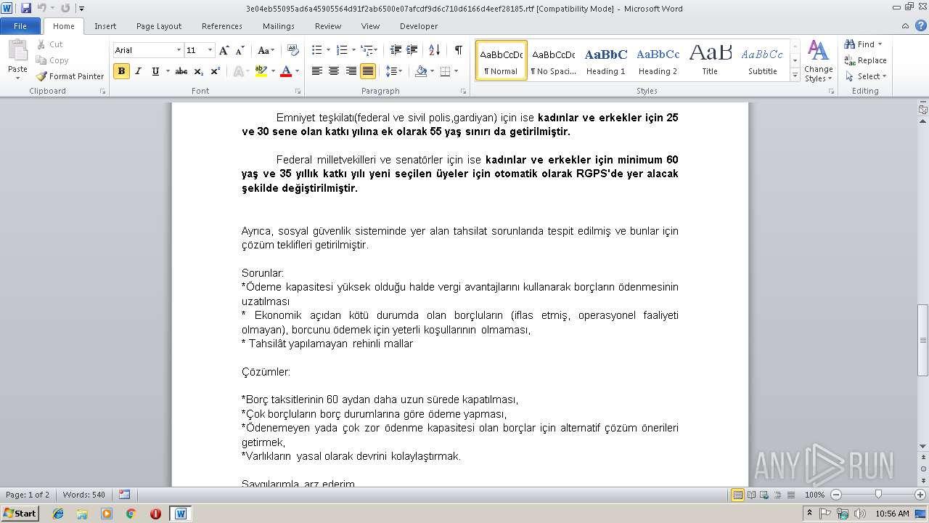This screenshot has width=929, height=523.
Task: Toggle Italic formatting
Action: (x=138, y=71)
